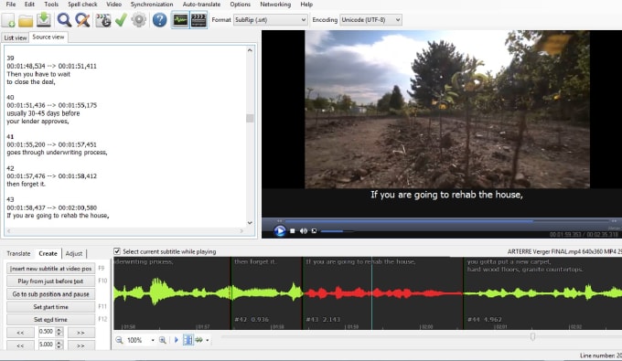The image size is (622, 361).
Task: Open the Format SubRip (.srt) dropdown
Action: point(270,20)
